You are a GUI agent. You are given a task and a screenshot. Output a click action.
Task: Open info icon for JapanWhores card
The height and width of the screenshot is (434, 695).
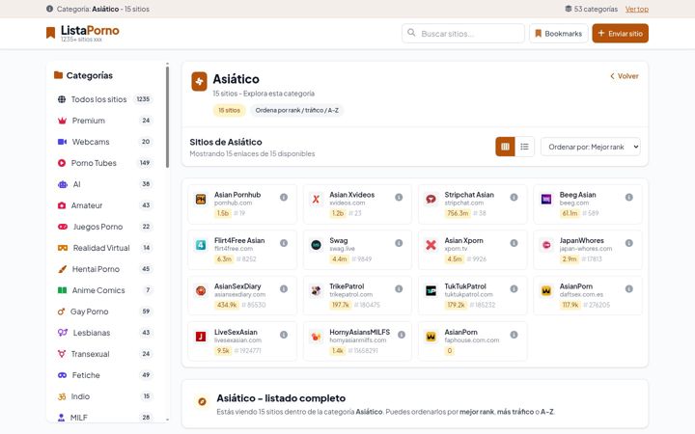pyautogui.click(x=629, y=243)
